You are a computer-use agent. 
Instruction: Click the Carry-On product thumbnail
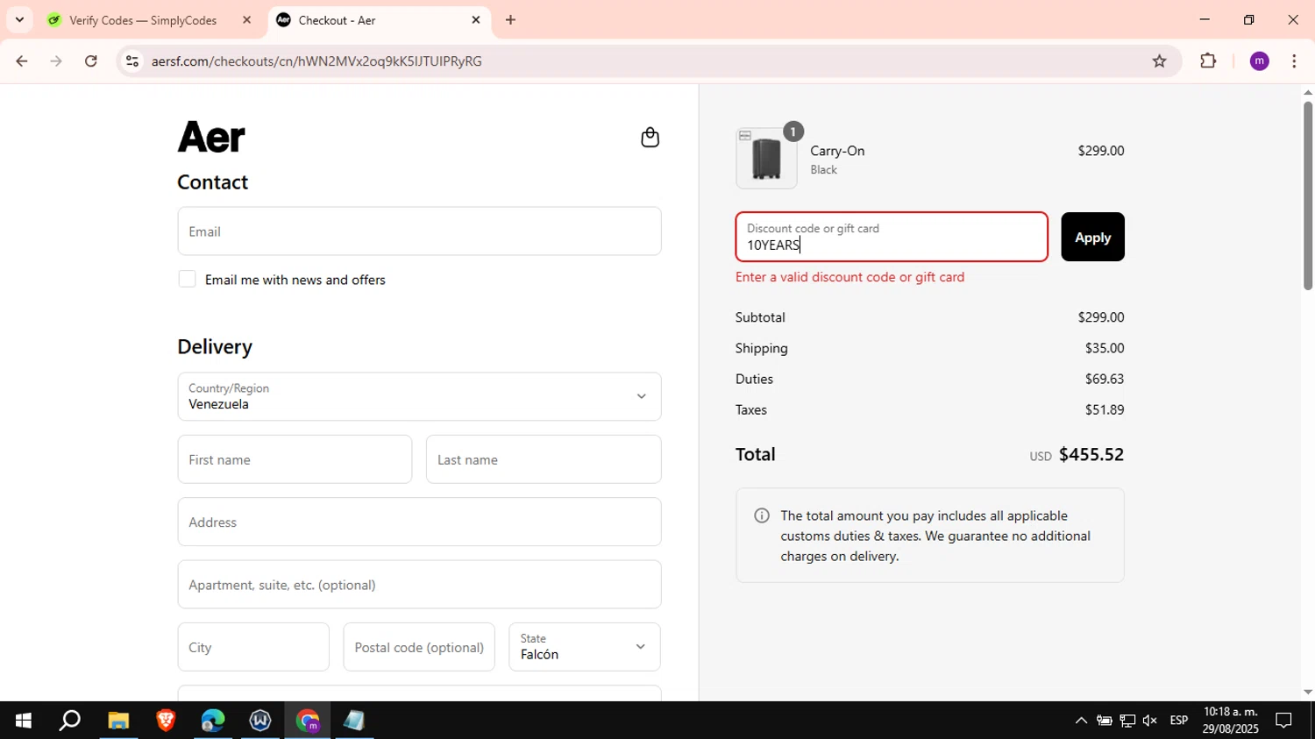point(766,158)
